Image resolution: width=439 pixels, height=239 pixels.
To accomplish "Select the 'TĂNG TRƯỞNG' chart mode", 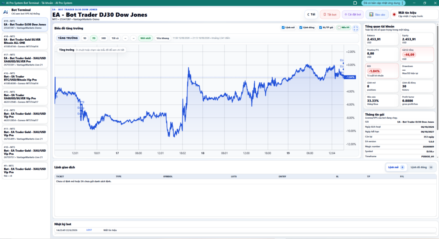I will point(68,38).
